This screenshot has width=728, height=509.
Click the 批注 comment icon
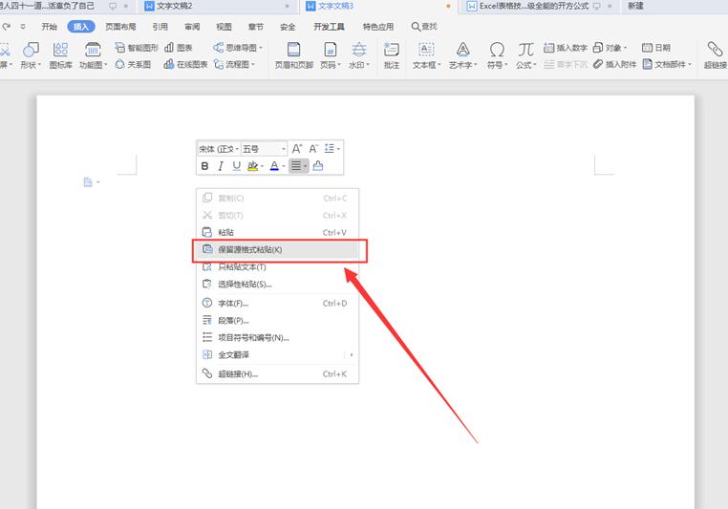tap(392, 50)
